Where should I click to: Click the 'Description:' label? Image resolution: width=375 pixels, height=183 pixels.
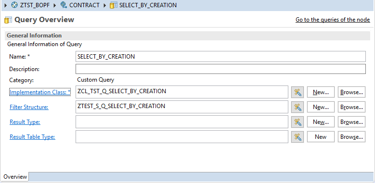(25, 69)
